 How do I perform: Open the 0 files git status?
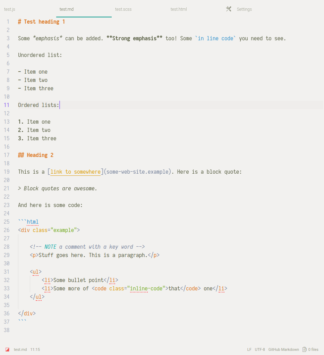click(310, 349)
